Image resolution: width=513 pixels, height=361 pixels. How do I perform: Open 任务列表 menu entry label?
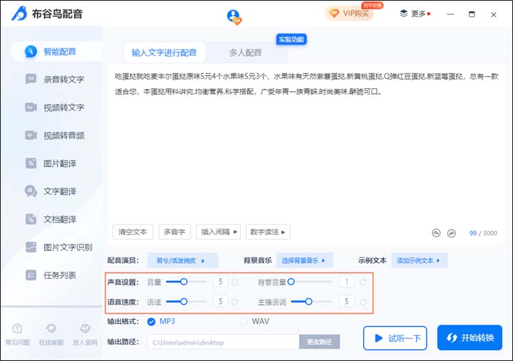(60, 275)
